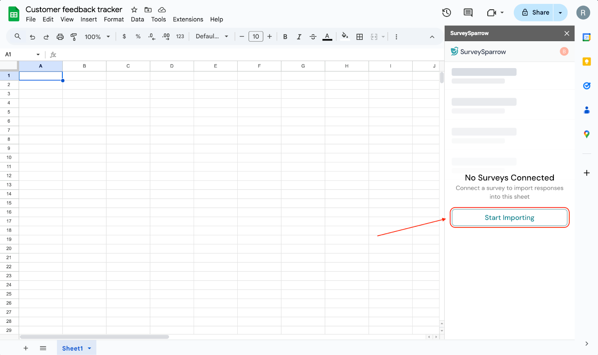The image size is (598, 355).
Task: Open the Data menu
Action: [x=137, y=19]
